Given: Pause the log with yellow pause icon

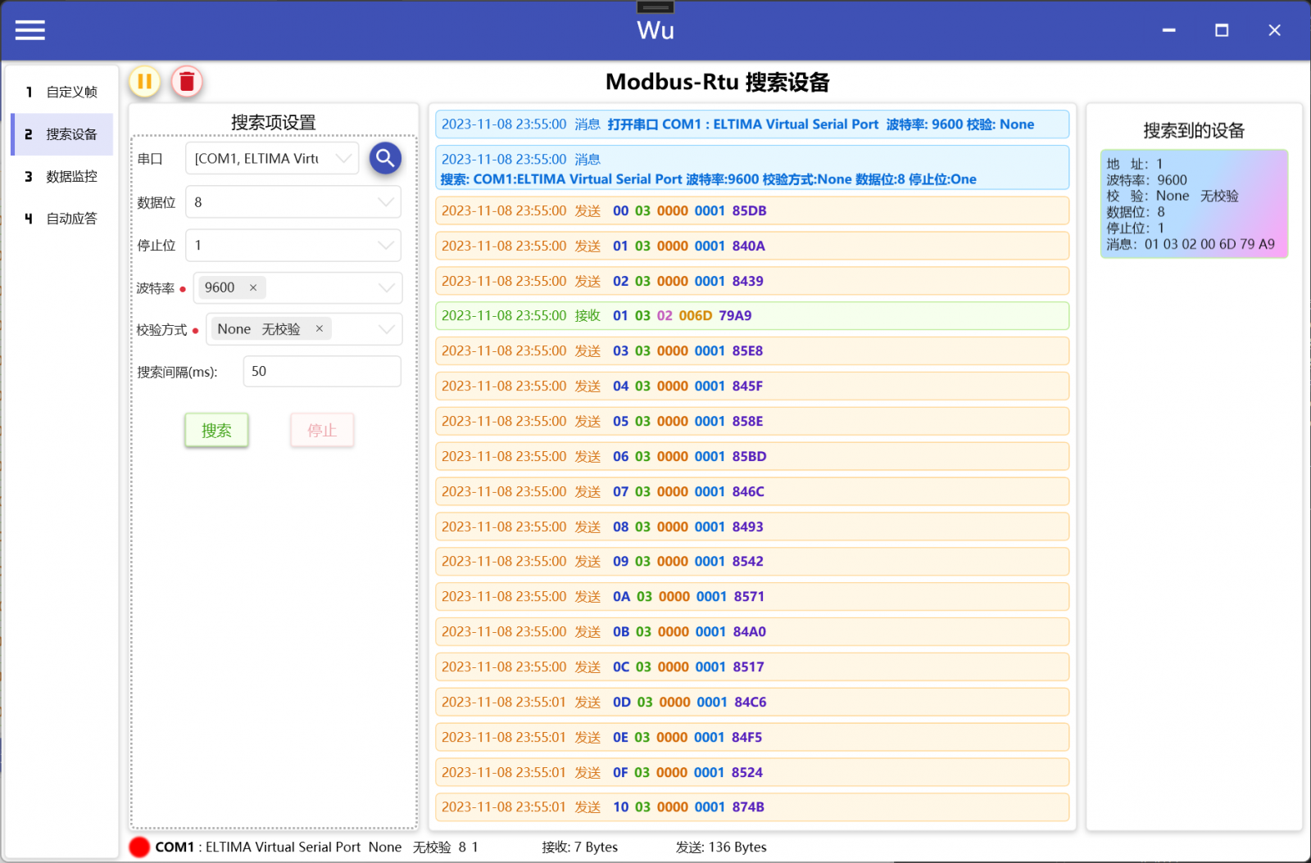Looking at the screenshot, I should coord(145,82).
